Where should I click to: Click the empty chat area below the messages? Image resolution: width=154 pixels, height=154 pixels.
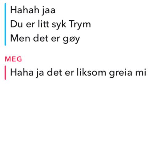click(x=77, y=116)
